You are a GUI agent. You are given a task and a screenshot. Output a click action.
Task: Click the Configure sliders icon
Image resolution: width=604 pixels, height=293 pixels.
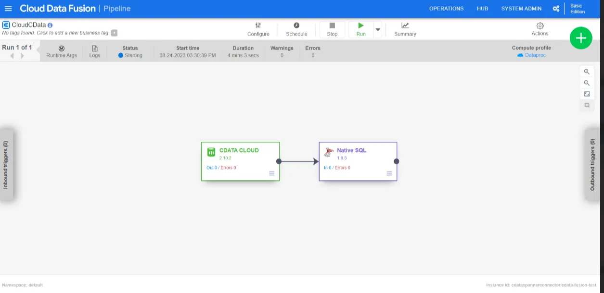click(258, 26)
